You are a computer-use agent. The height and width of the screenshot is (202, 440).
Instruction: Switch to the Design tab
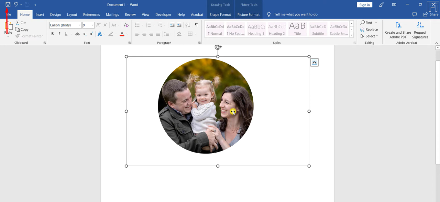55,14
